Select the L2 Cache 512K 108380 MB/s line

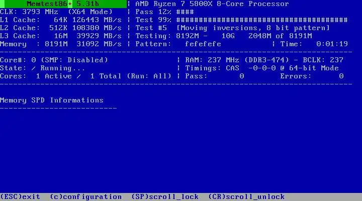pos(61,28)
